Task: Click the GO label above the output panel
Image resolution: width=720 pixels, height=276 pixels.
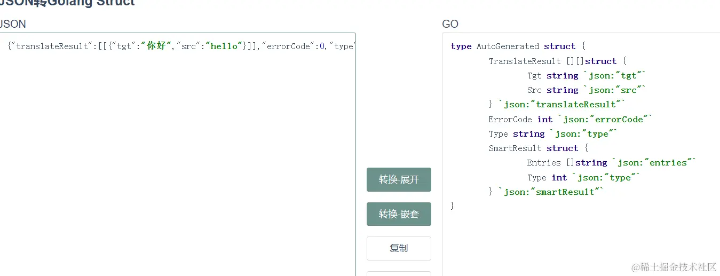Action: point(450,24)
